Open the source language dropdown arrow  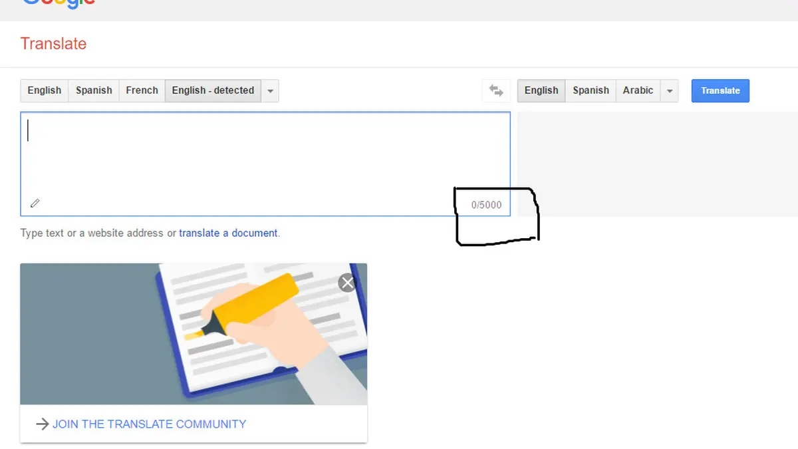270,90
